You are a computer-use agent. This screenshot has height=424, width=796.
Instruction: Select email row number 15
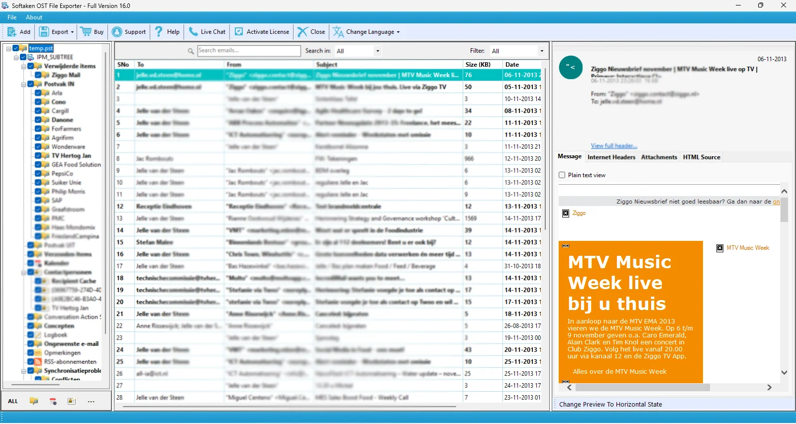coord(328,242)
